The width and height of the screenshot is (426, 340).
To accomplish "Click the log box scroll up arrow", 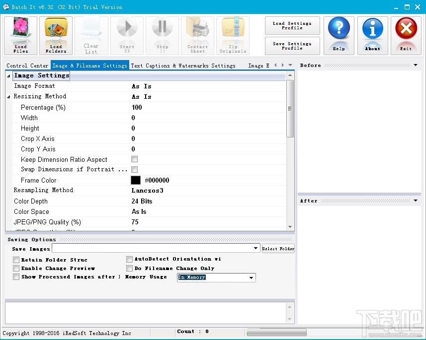I will tap(289, 307).
